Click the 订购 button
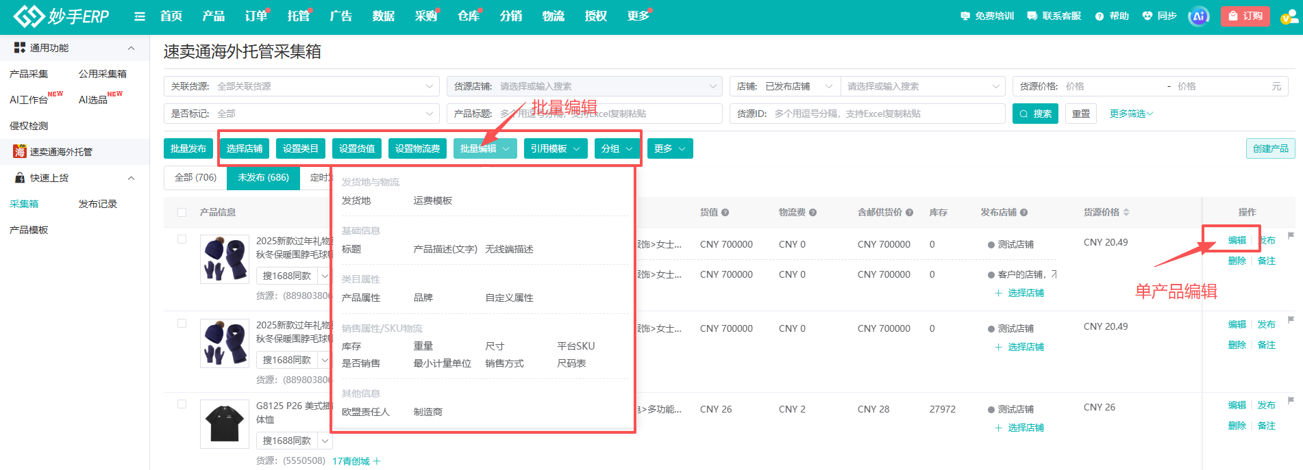The width and height of the screenshot is (1303, 470). [1245, 16]
